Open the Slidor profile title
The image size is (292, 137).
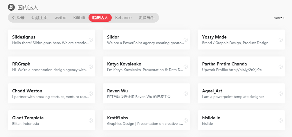pos(113,37)
